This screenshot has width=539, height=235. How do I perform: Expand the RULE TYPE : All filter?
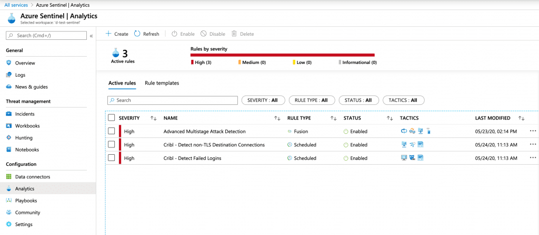(x=311, y=100)
